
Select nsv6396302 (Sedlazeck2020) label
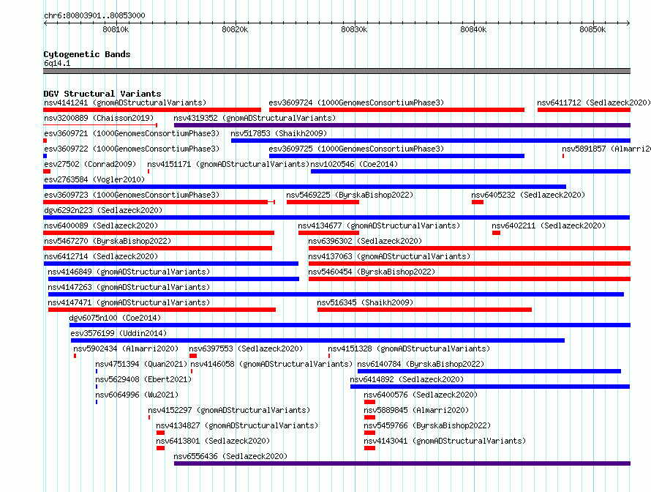tap(365, 241)
